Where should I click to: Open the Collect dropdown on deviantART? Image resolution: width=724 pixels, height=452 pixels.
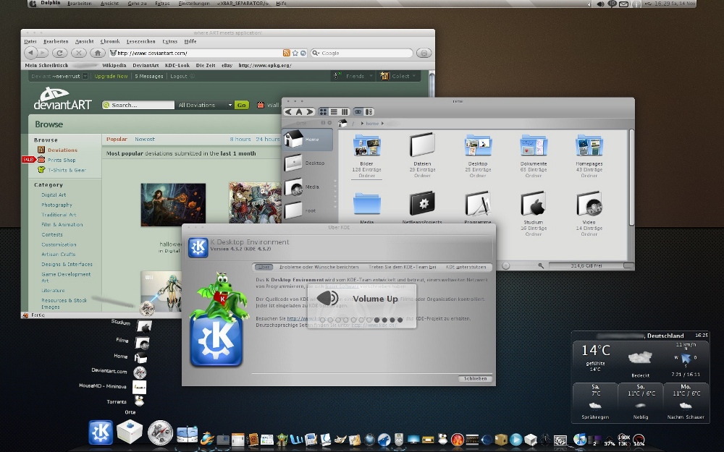point(398,76)
